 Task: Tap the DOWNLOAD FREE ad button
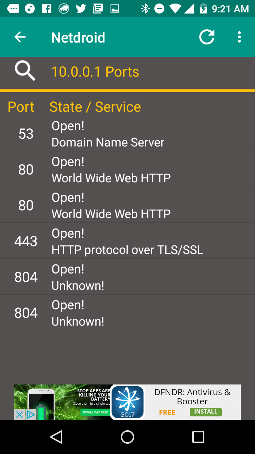tap(95, 412)
